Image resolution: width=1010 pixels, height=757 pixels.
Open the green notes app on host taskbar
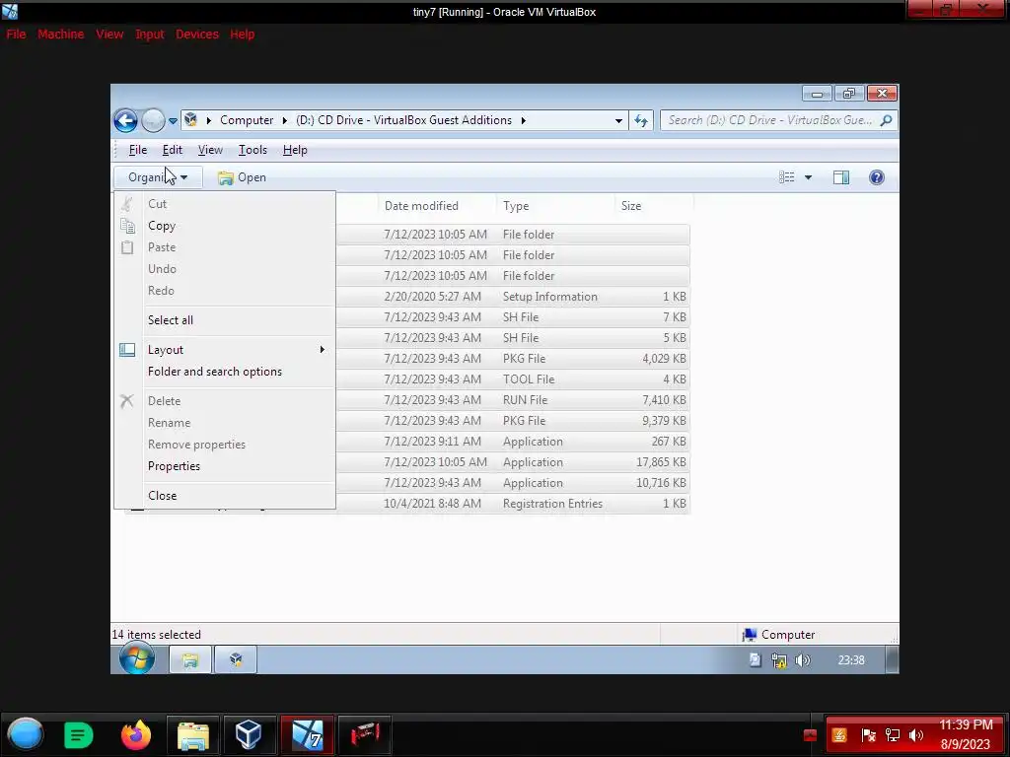pyautogui.click(x=78, y=734)
